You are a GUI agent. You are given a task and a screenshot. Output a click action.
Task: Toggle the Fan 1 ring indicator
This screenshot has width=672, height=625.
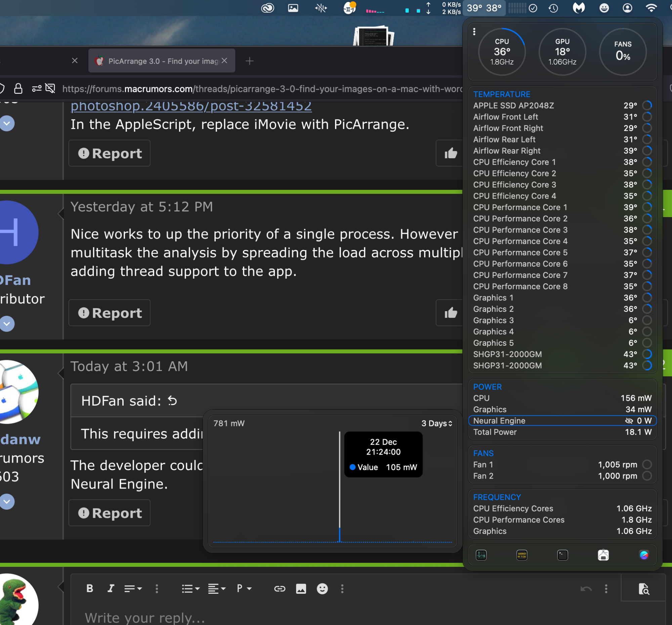pyautogui.click(x=647, y=464)
